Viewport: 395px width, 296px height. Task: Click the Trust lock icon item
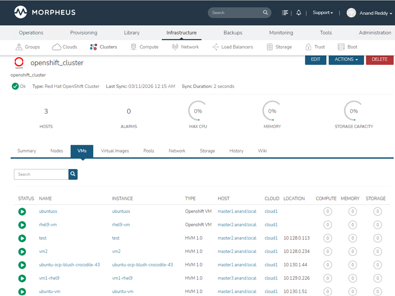(x=315, y=47)
